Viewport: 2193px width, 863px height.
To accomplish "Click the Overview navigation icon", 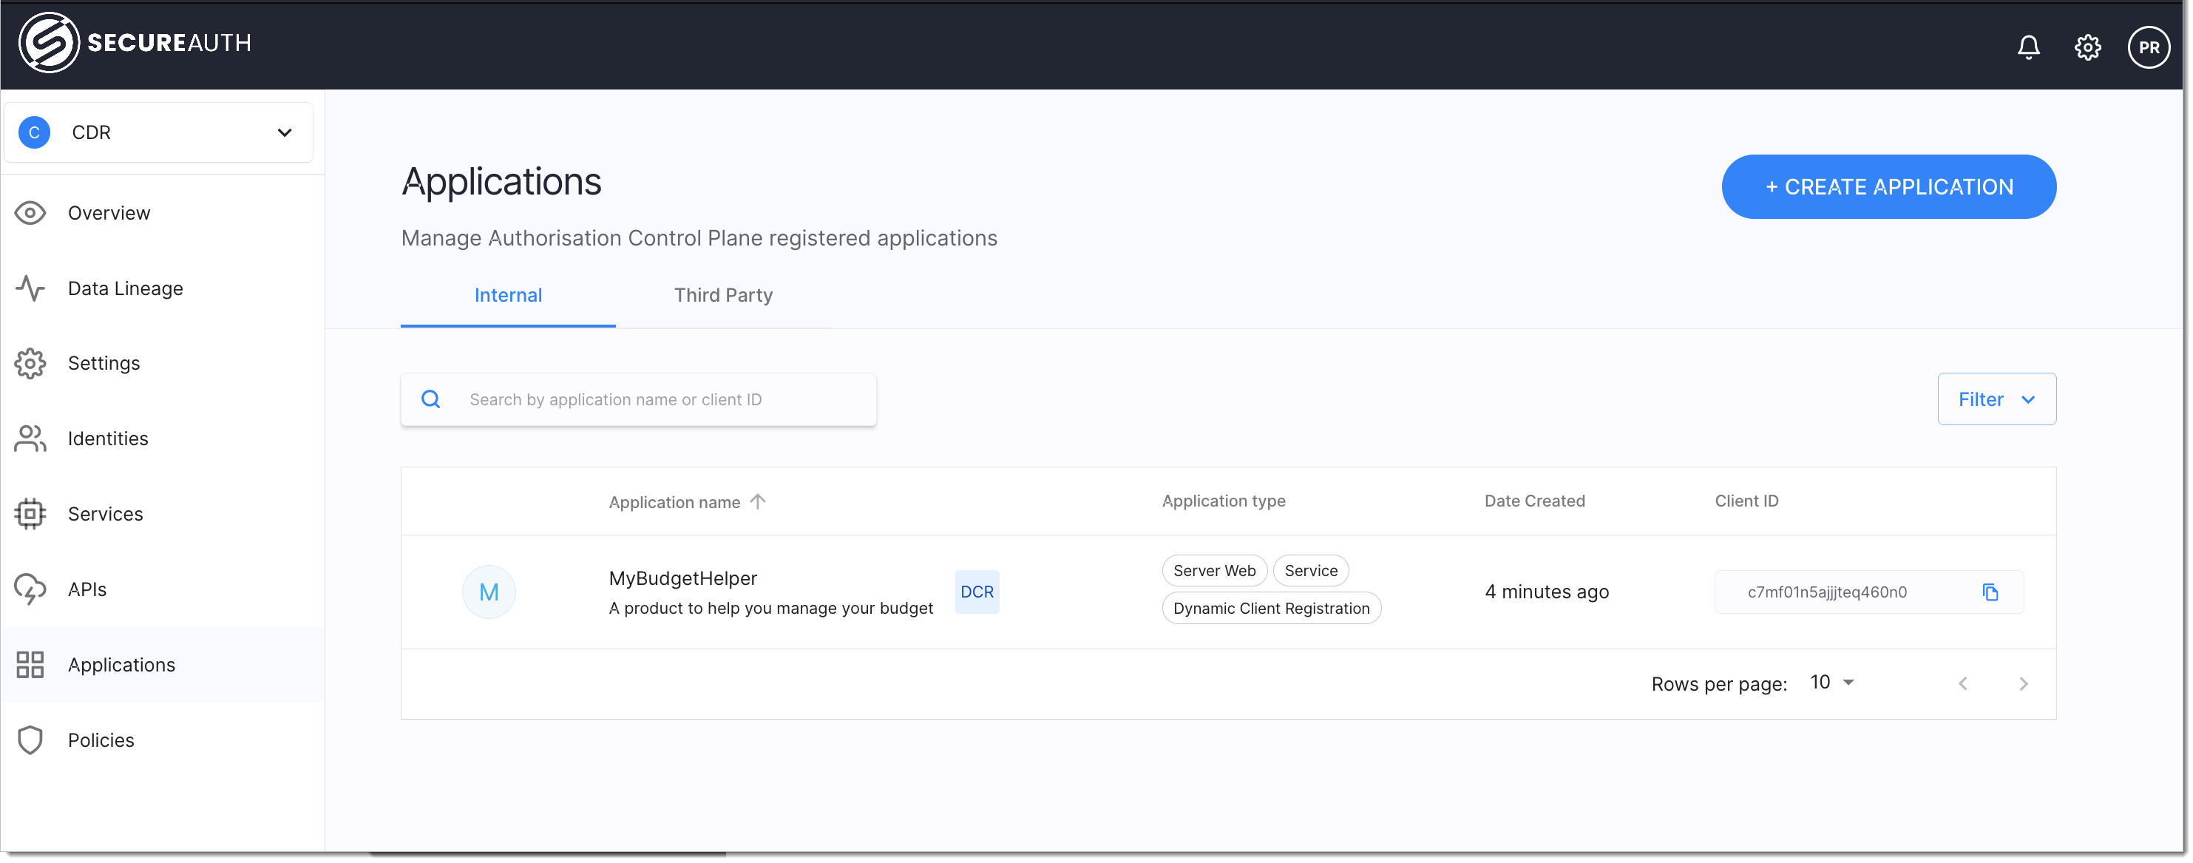I will coord(31,212).
